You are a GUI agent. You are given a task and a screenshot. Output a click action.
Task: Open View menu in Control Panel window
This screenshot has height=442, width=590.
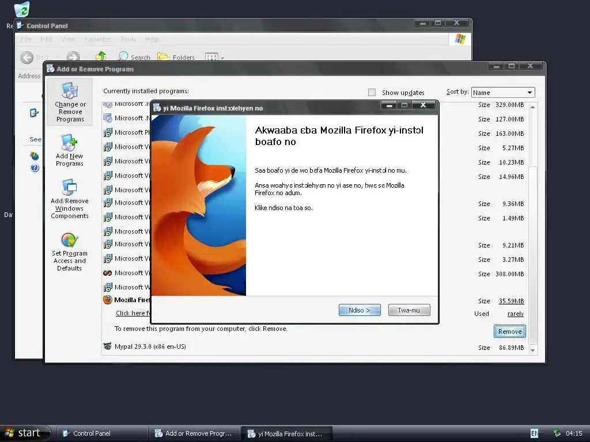point(68,39)
